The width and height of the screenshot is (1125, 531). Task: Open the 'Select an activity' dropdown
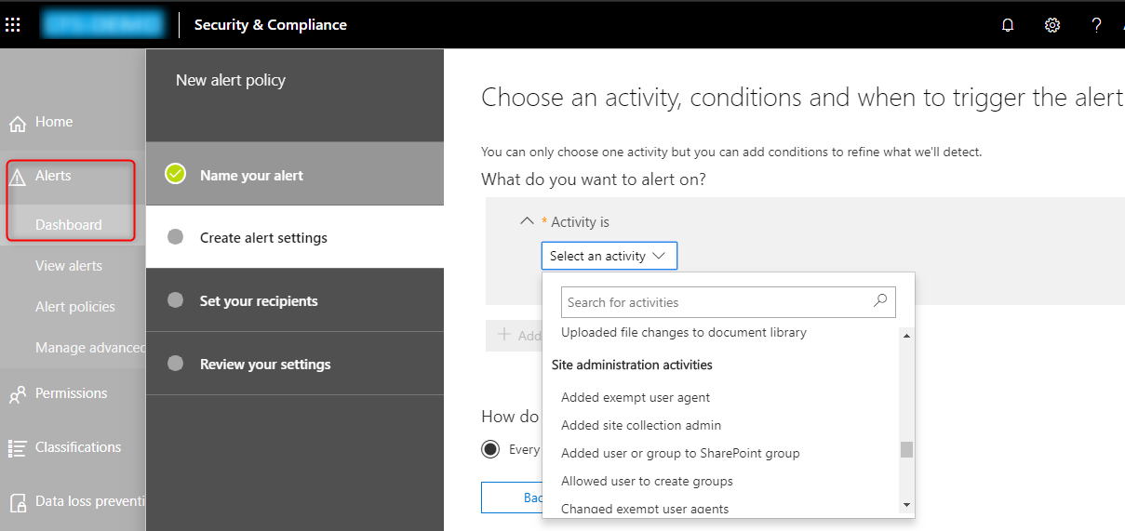pyautogui.click(x=609, y=256)
